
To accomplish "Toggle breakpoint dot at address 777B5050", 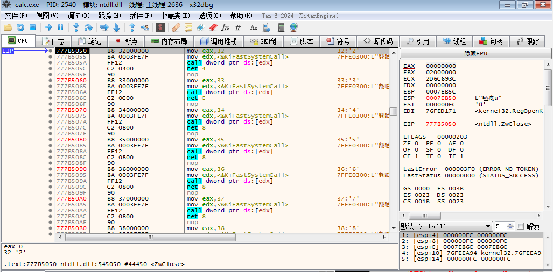I will pos(51,51).
